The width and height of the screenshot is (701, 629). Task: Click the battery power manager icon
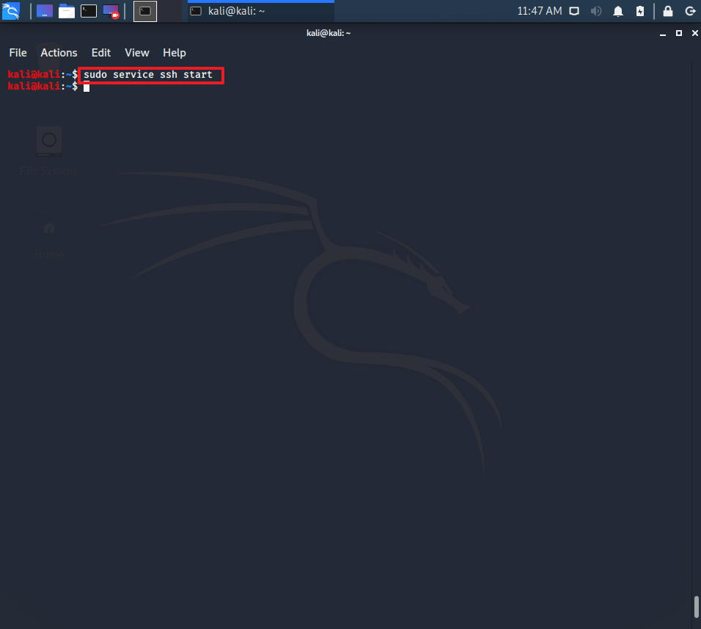(x=640, y=11)
